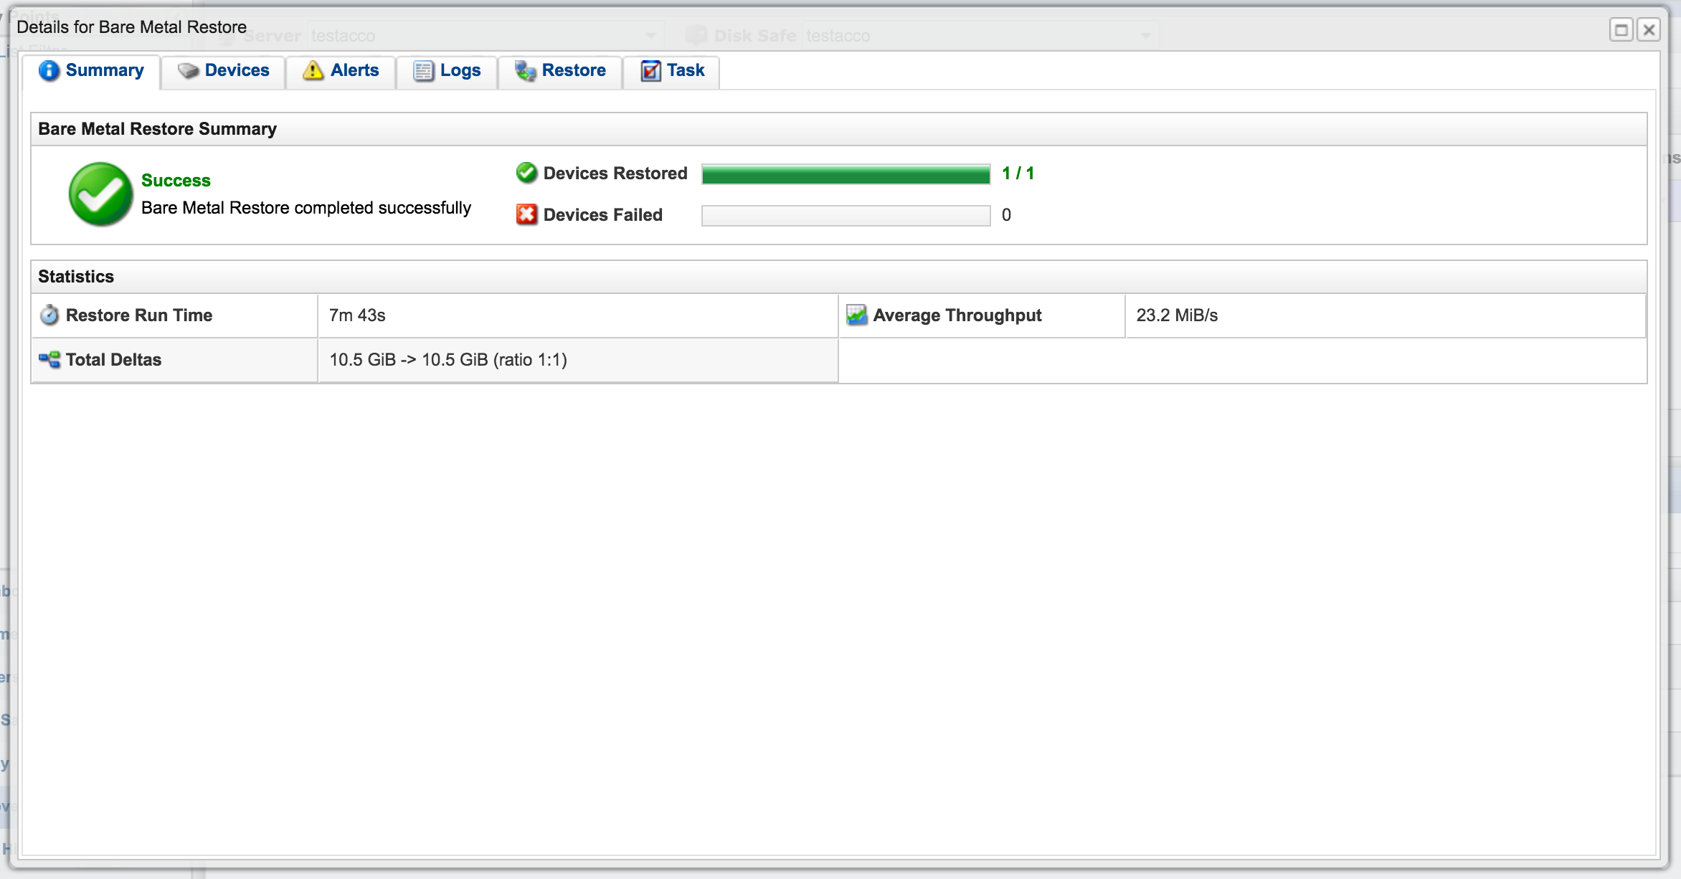Click the Restore tab icon
The width and height of the screenshot is (1681, 879).
point(525,71)
